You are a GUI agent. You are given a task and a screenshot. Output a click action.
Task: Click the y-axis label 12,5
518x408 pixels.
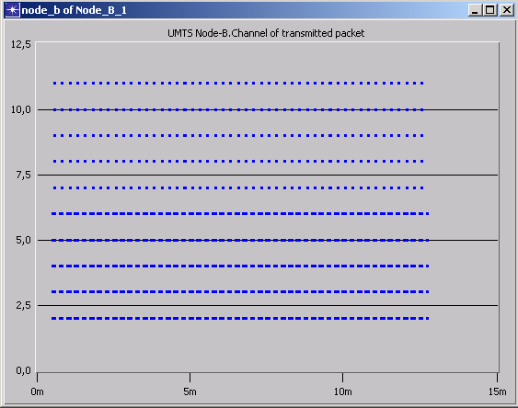[21, 44]
